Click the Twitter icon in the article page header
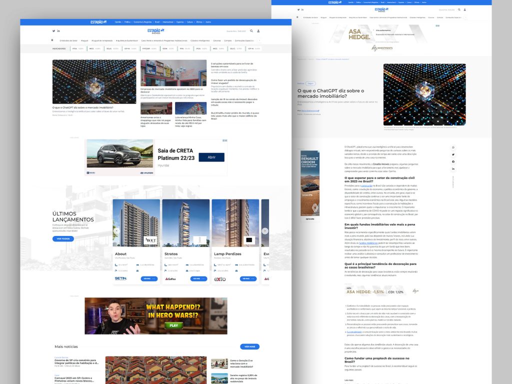The width and height of the screenshot is (512, 384). 298,10
